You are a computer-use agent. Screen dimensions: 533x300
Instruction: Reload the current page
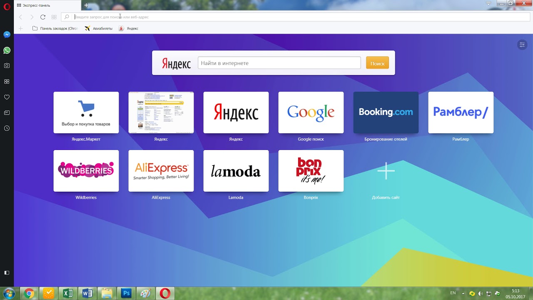tap(42, 17)
